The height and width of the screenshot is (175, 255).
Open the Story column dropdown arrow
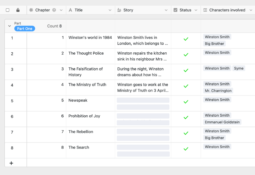pyautogui.click(x=166, y=10)
